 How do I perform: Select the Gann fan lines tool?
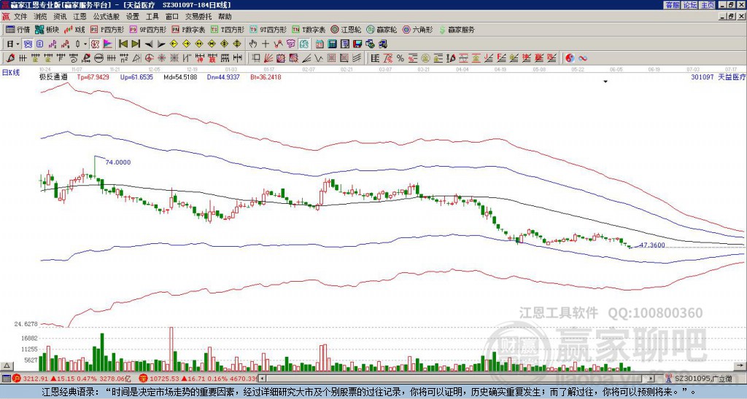coord(268,58)
